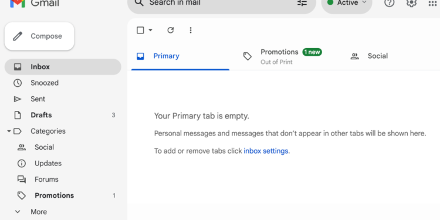The image size is (440, 220).
Task: Open Settings gear icon
Action: point(411,2)
